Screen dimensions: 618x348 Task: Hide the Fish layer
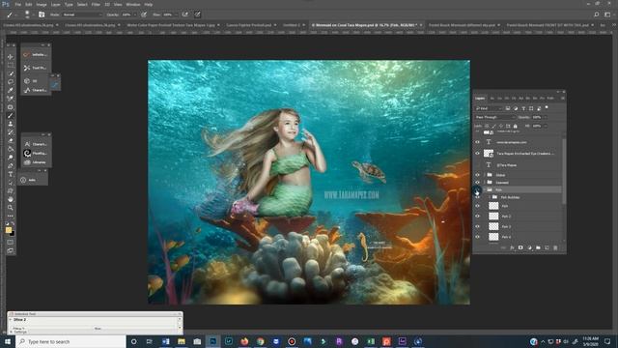point(477,206)
